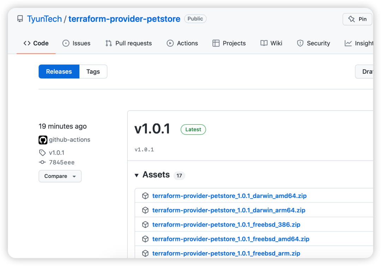Click the commit icon beside 7845eee
This screenshot has width=381, height=266.
[42, 162]
